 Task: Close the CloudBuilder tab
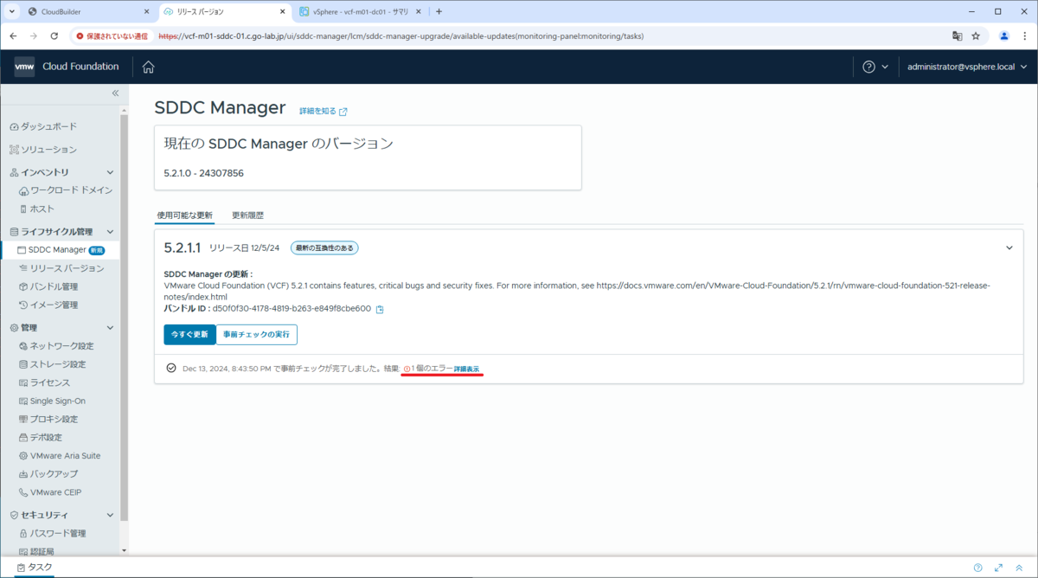tap(145, 12)
